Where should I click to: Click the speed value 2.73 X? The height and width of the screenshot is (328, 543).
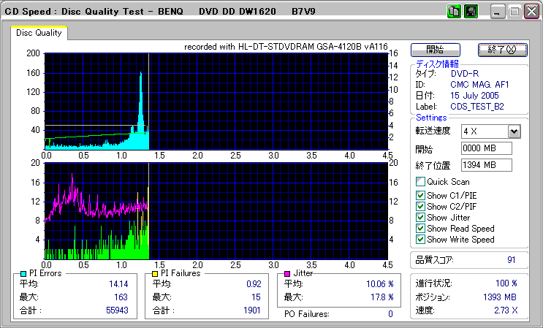[x=506, y=310]
